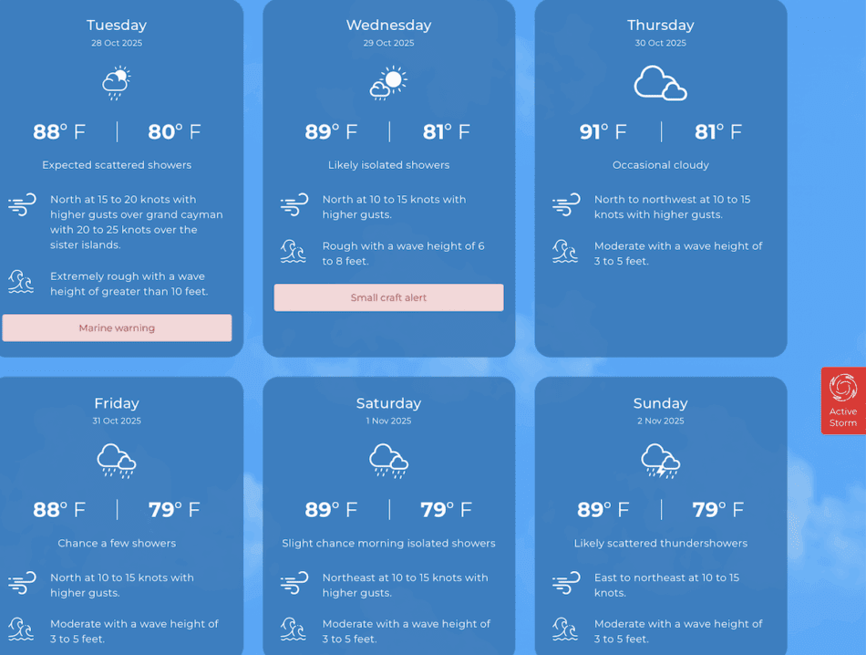The height and width of the screenshot is (655, 866).
Task: Click Friday's "Chance a few showers" summary
Action: [117, 544]
